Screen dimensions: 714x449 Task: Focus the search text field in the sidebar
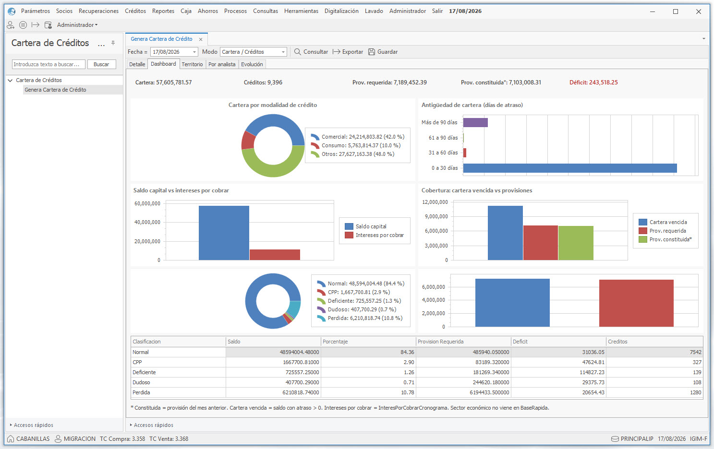[48, 64]
